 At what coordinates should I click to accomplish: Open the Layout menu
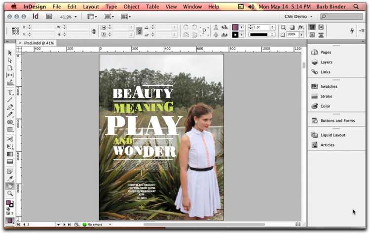(91, 6)
